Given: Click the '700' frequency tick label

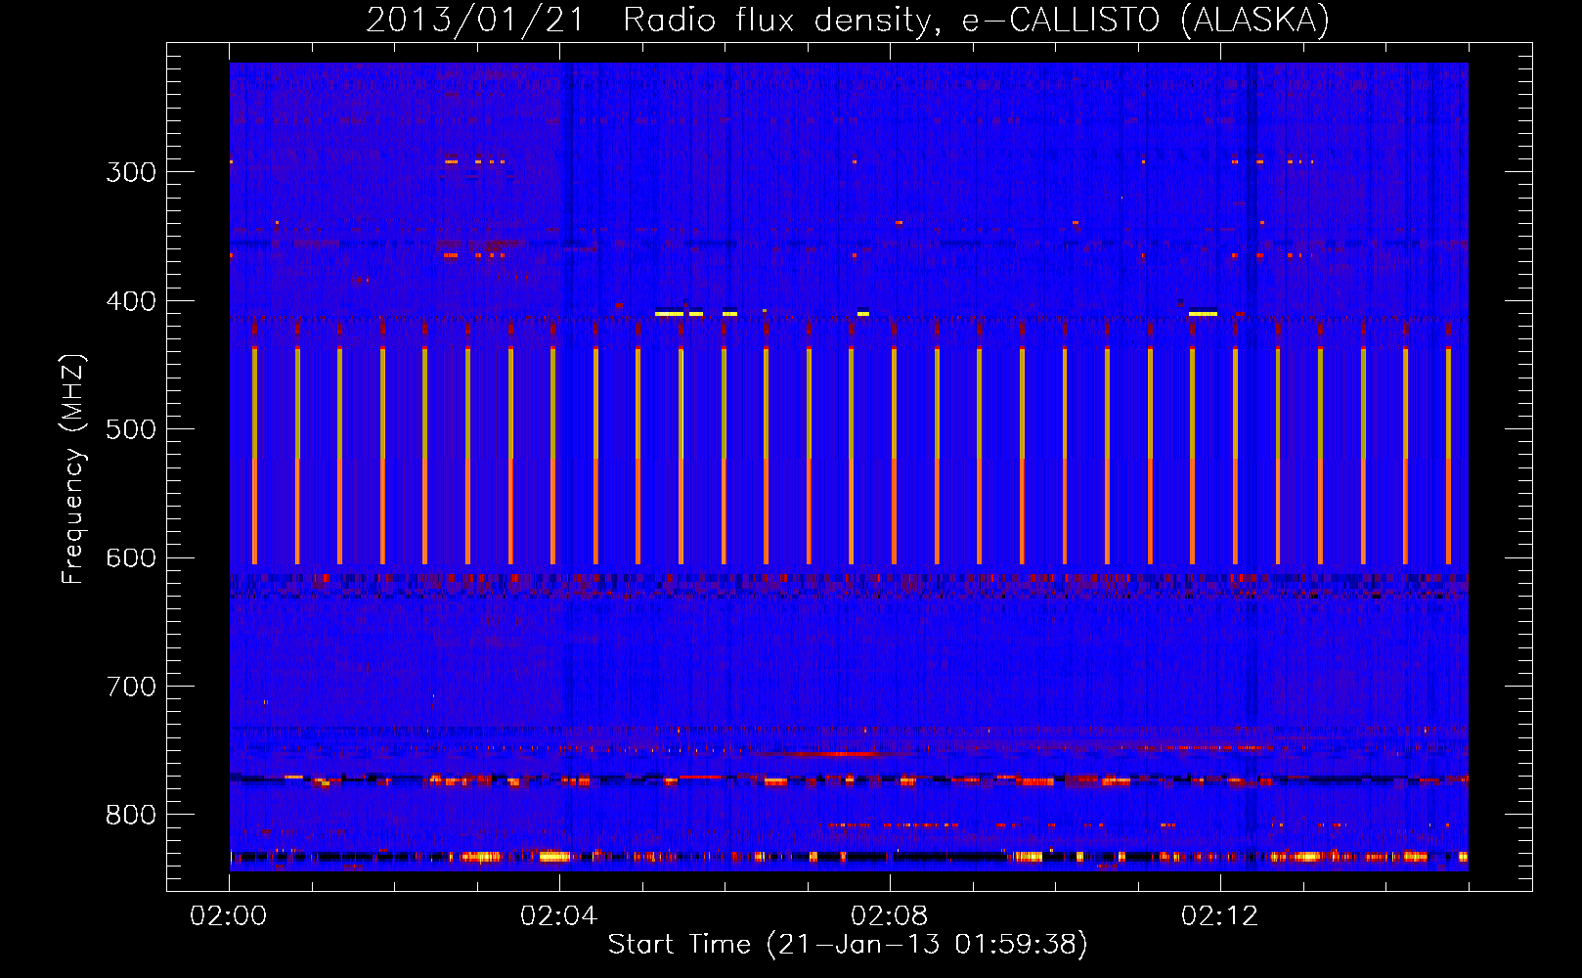Looking at the screenshot, I should pyautogui.click(x=131, y=687).
